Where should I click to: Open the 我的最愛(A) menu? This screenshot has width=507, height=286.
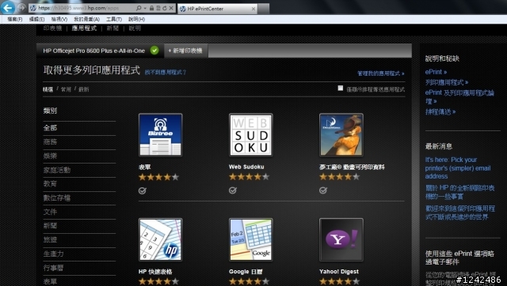86,19
